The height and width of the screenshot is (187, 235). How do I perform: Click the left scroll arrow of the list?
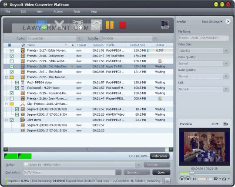(x=6, y=149)
